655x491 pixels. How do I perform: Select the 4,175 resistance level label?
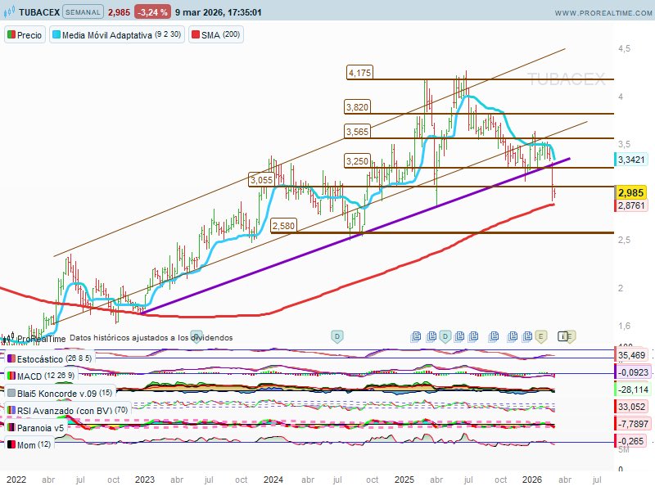pos(359,73)
